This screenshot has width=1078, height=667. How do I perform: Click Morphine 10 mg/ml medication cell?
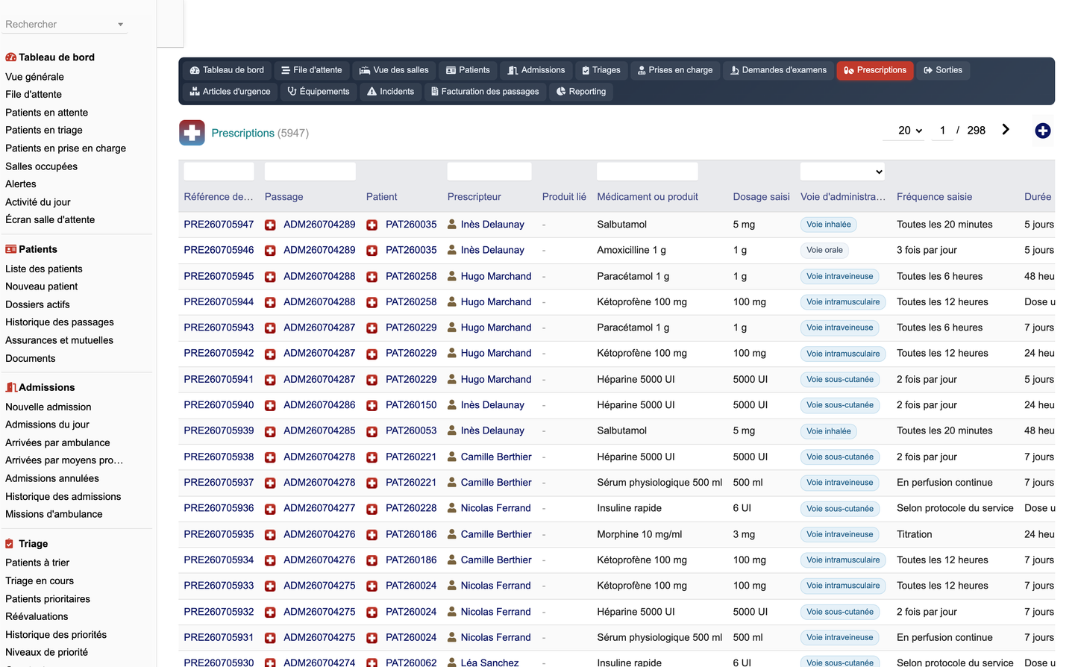tap(639, 535)
